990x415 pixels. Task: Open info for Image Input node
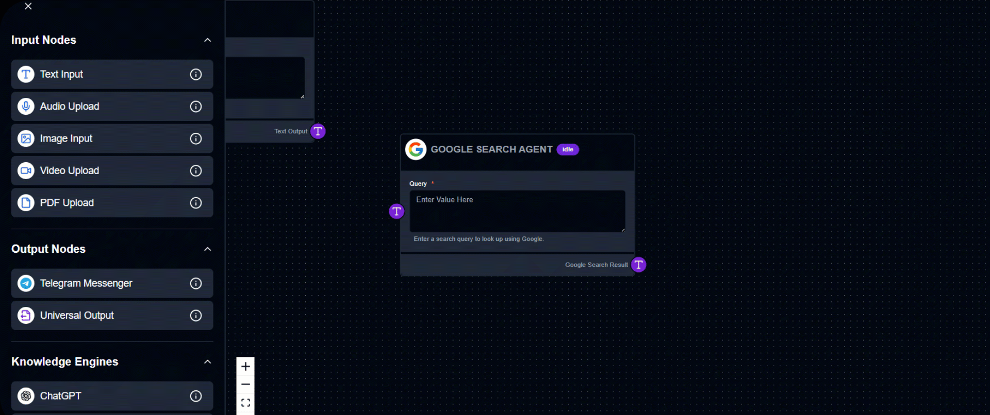coord(196,139)
